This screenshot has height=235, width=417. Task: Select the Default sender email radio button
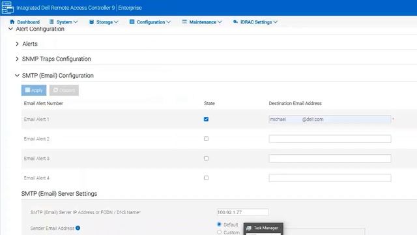point(219,225)
